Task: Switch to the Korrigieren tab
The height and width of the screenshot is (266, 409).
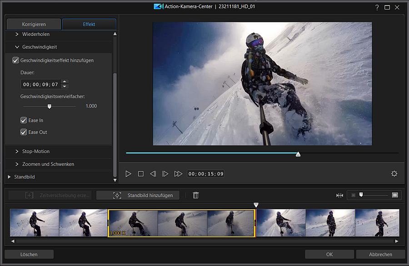Action: 34,24
